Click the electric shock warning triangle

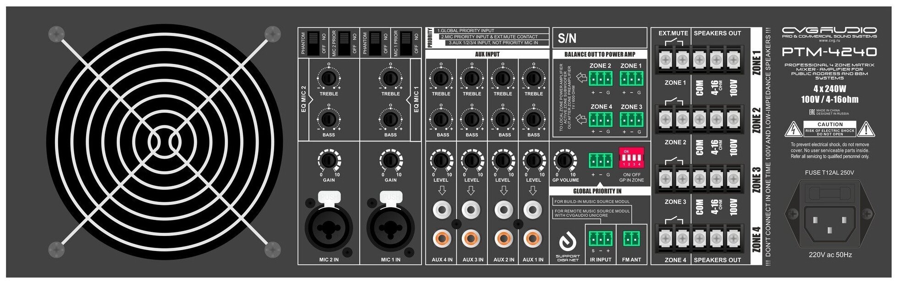click(793, 129)
